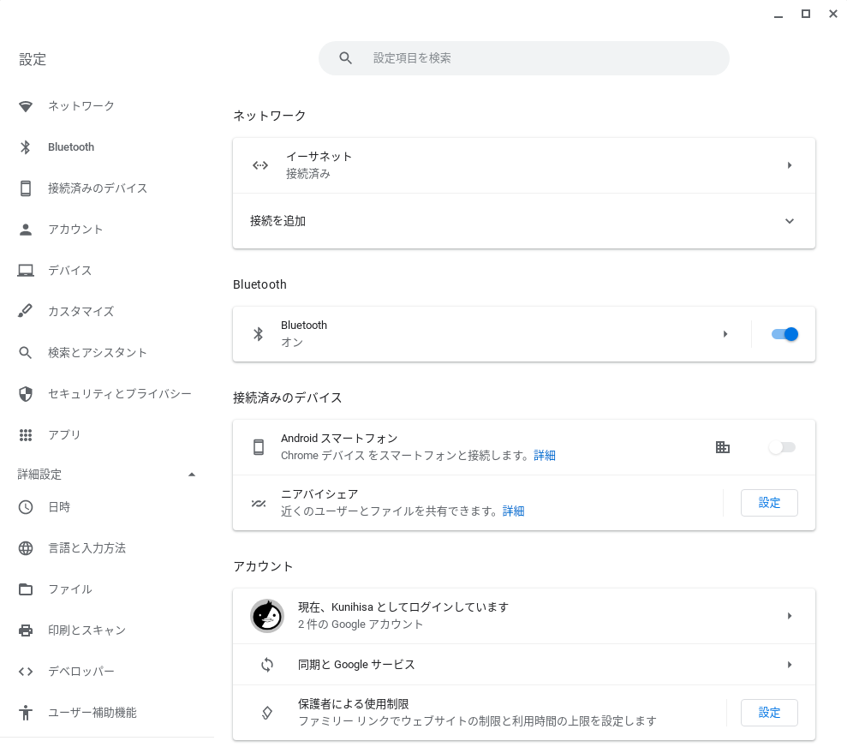This screenshot has height=753, width=847.
Task: Click the Bluetooth icon in sidebar
Action: (26, 147)
